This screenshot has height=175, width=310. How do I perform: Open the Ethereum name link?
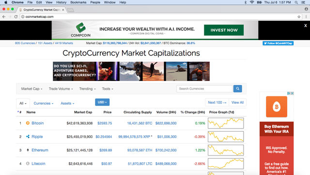(x=40, y=150)
